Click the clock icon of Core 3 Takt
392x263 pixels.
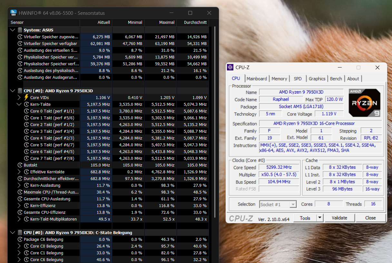[27, 131]
